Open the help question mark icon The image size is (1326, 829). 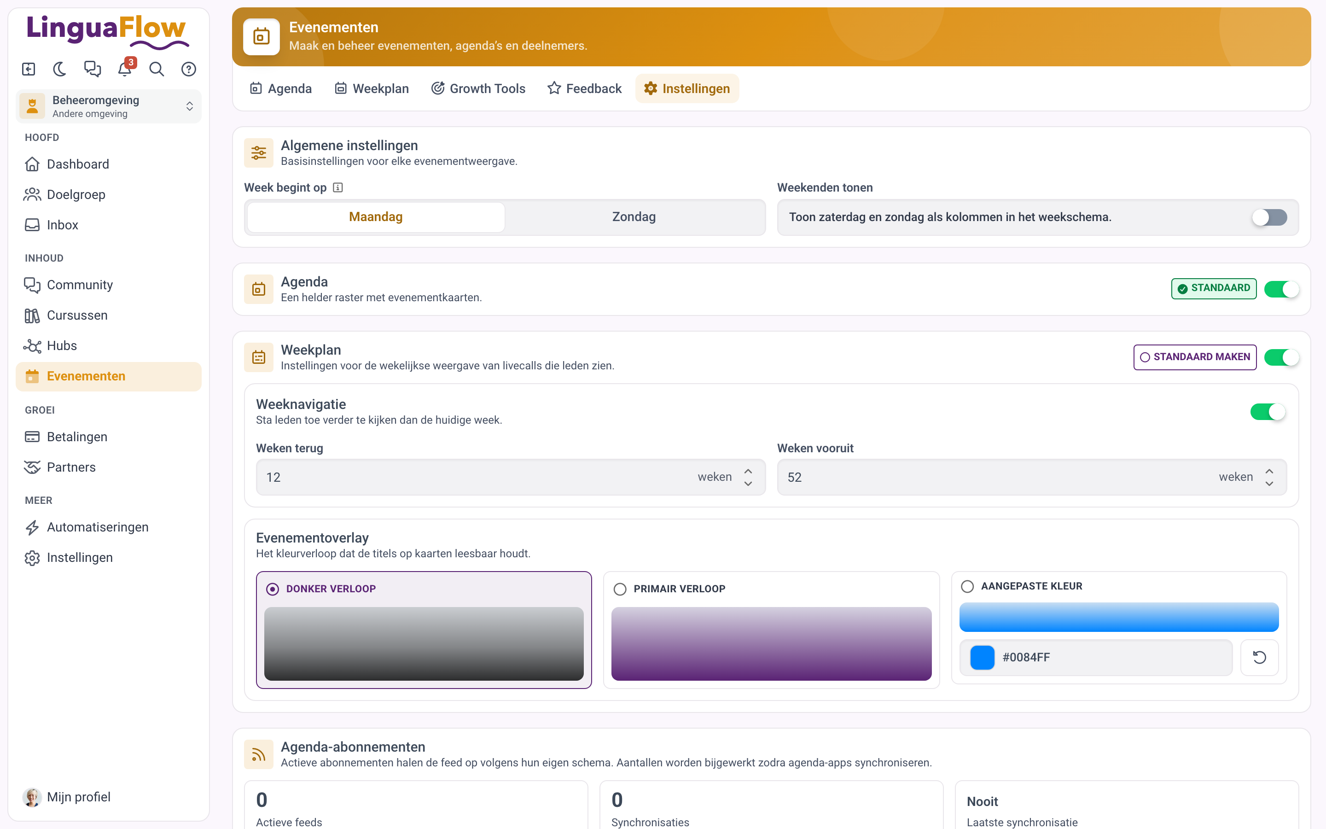188,69
